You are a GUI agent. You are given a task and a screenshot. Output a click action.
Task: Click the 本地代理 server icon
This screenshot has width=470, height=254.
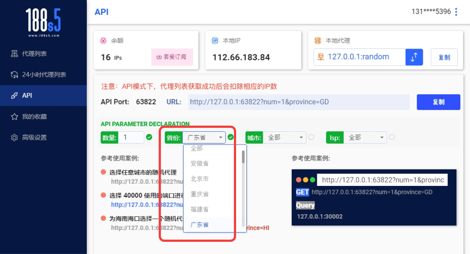point(318,41)
